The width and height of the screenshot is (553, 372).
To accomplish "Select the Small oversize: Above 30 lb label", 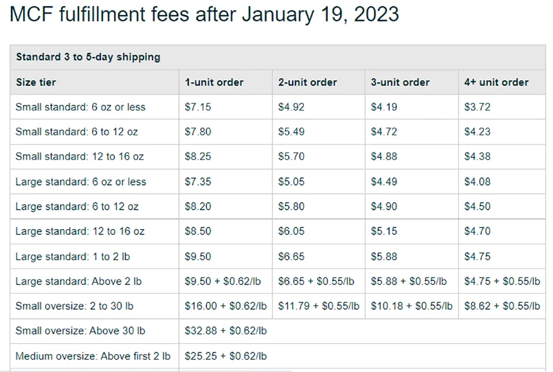I will click(x=80, y=331).
